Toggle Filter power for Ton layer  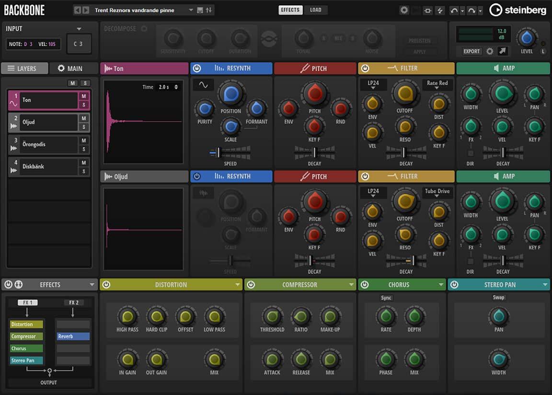point(365,68)
